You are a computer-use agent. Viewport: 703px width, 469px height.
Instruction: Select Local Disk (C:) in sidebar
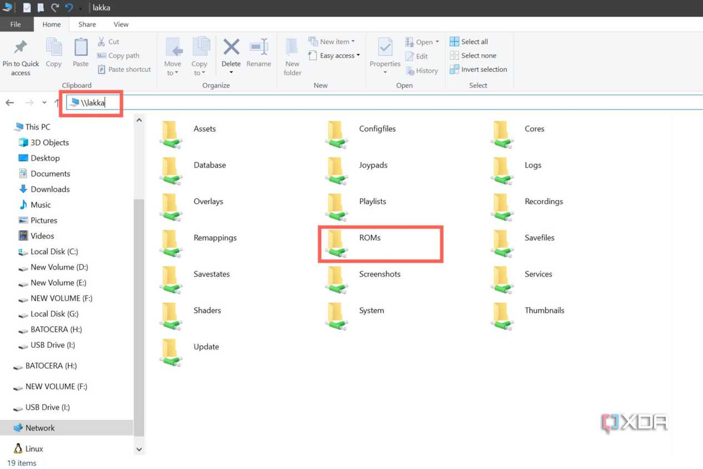click(x=48, y=251)
